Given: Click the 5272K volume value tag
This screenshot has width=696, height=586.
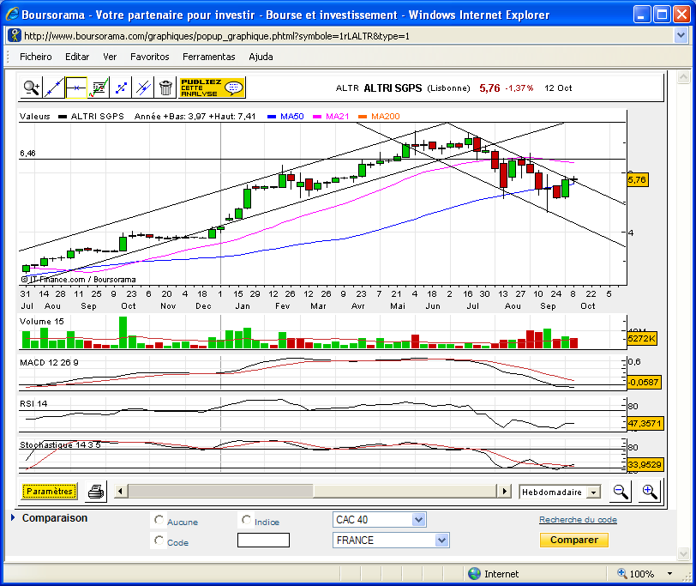Looking at the screenshot, I should tap(641, 339).
